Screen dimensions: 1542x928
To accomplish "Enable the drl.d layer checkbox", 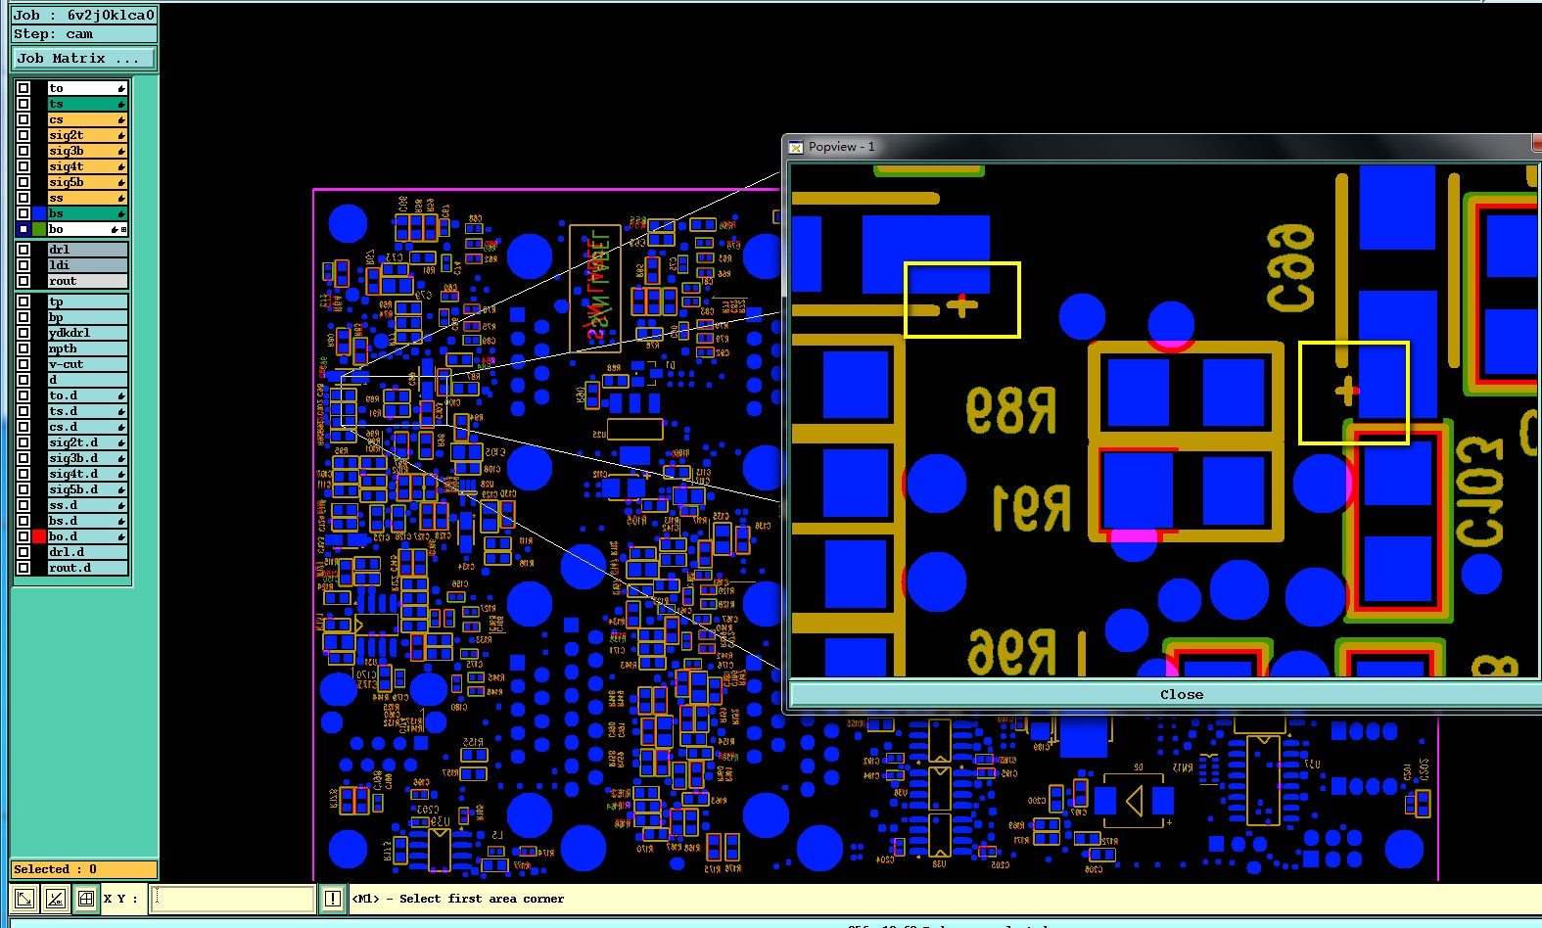I will click(23, 552).
